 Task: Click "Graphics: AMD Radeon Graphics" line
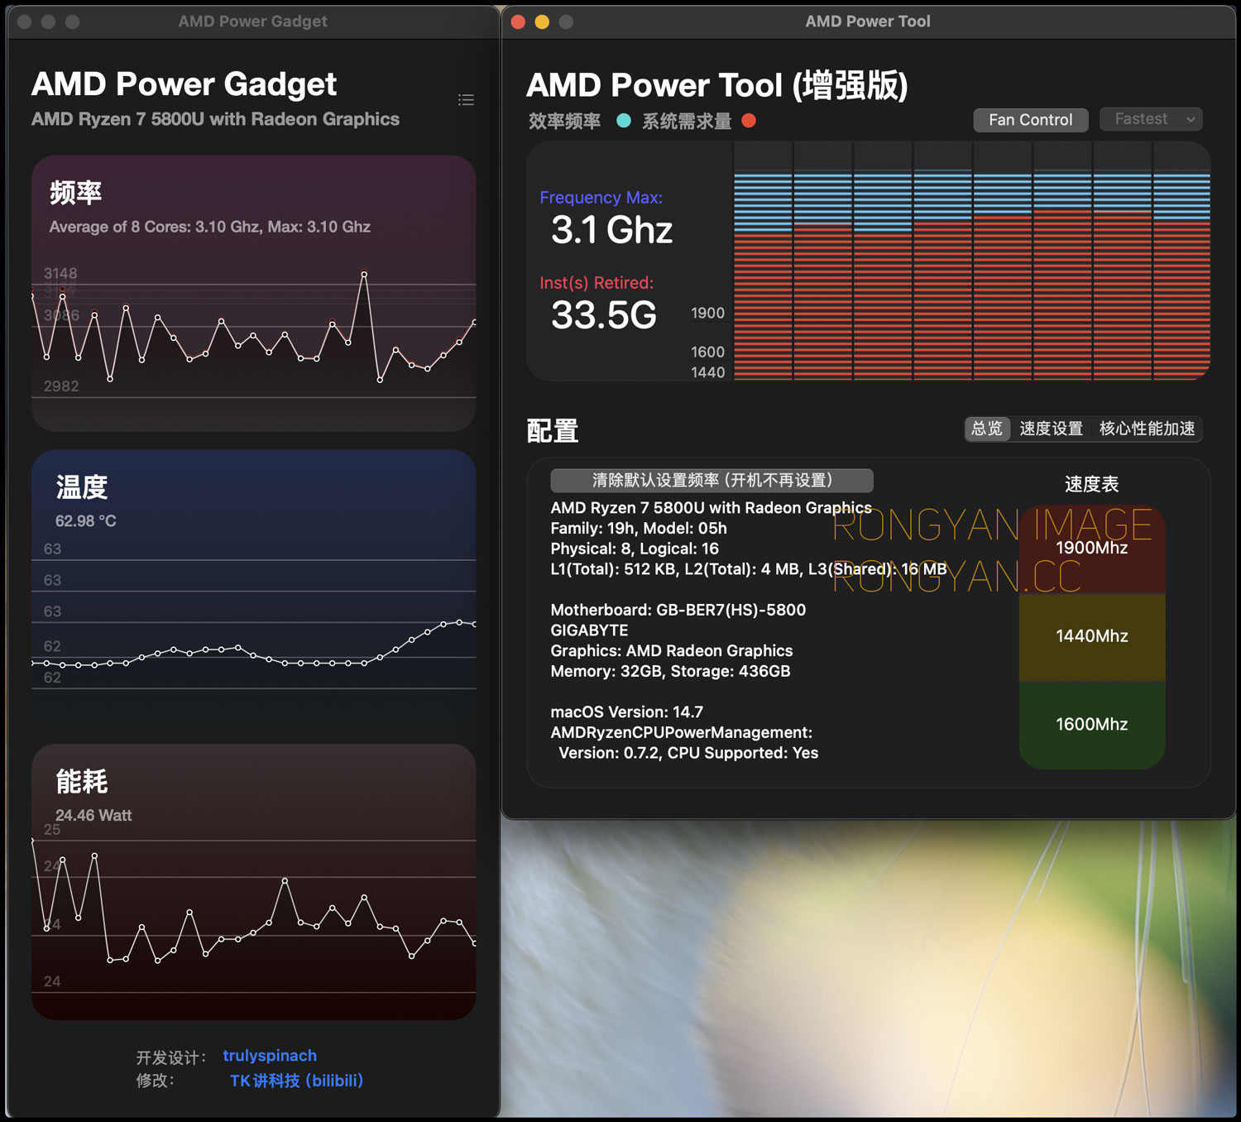[x=672, y=651]
